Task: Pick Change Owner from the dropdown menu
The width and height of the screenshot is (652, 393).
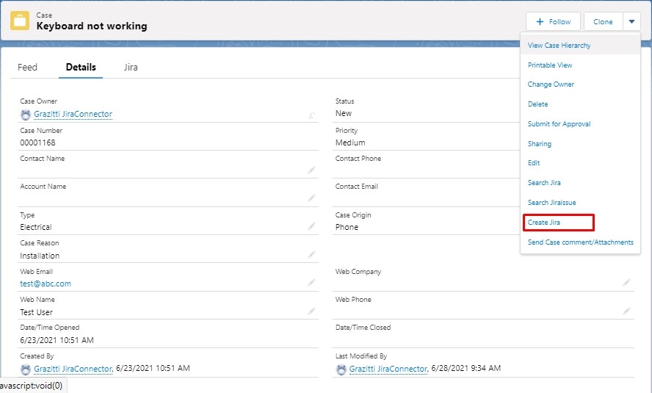Action: coord(551,84)
